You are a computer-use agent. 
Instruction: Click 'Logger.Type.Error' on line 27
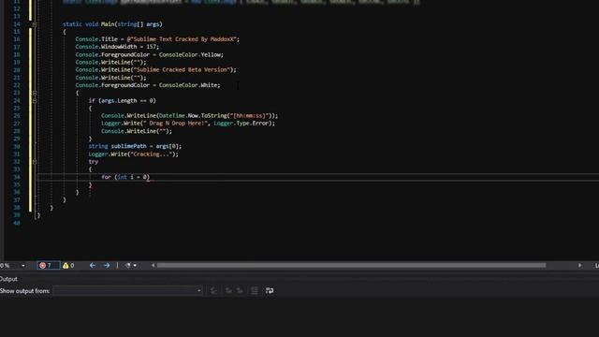[242, 123]
